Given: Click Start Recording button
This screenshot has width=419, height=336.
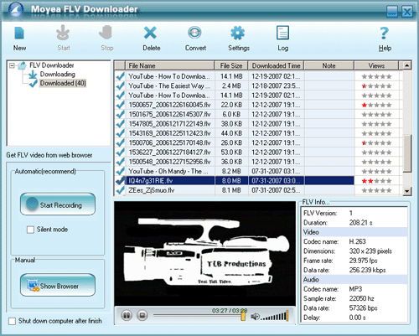Looking at the screenshot, I should (x=58, y=204).
